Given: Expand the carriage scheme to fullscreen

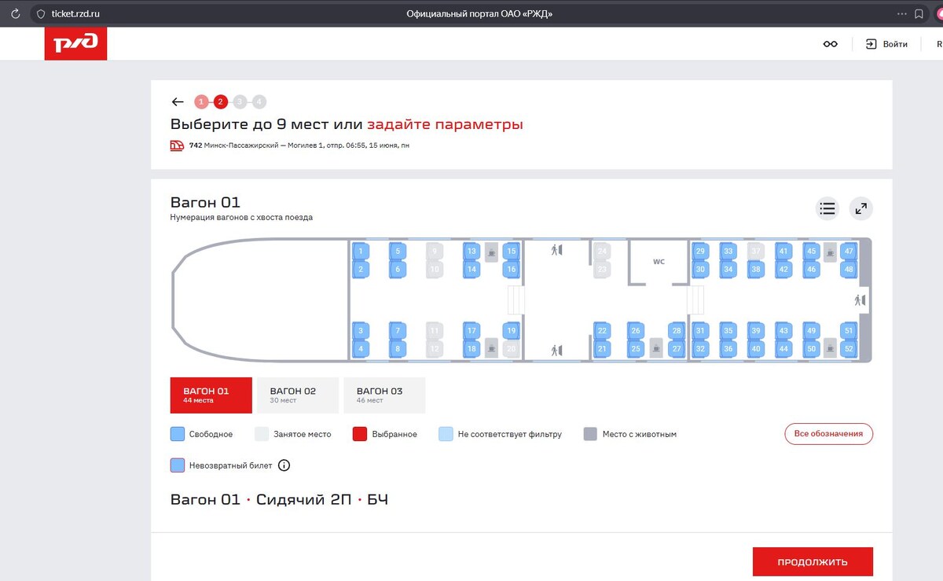Looking at the screenshot, I should pyautogui.click(x=861, y=208).
